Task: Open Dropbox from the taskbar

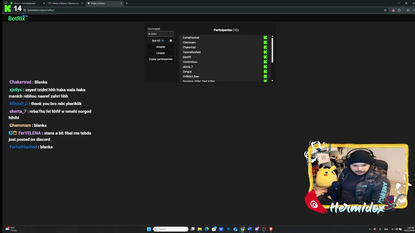Action: click(221, 229)
